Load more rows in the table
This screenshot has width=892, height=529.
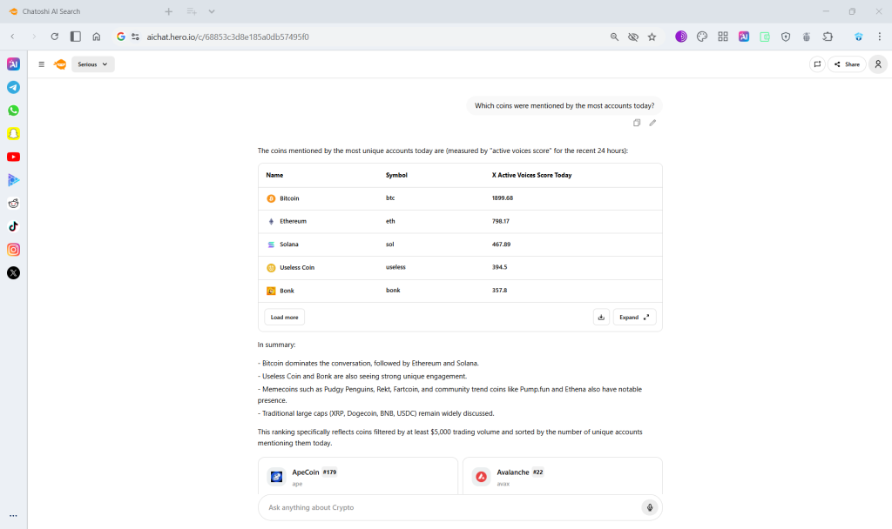pos(284,318)
